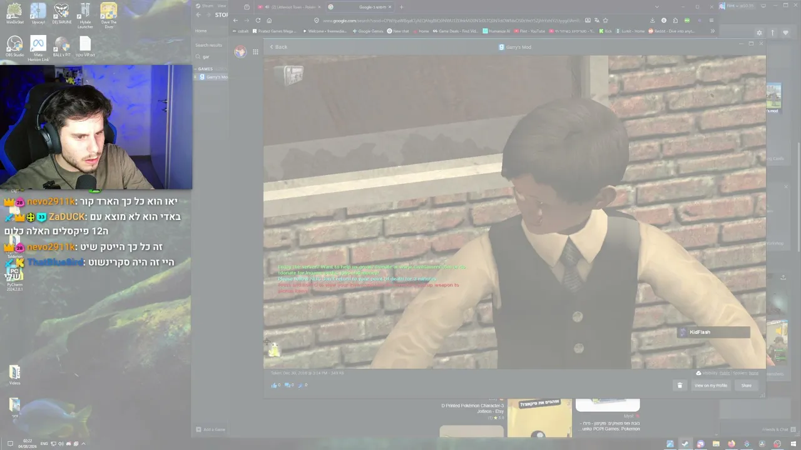This screenshot has height=450, width=801.
Task: Click the Steam library search field
Action: tap(212, 57)
